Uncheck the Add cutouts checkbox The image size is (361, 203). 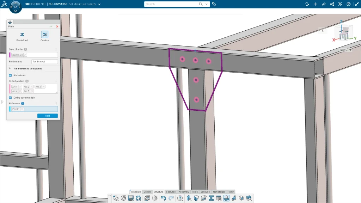[x=10, y=75]
